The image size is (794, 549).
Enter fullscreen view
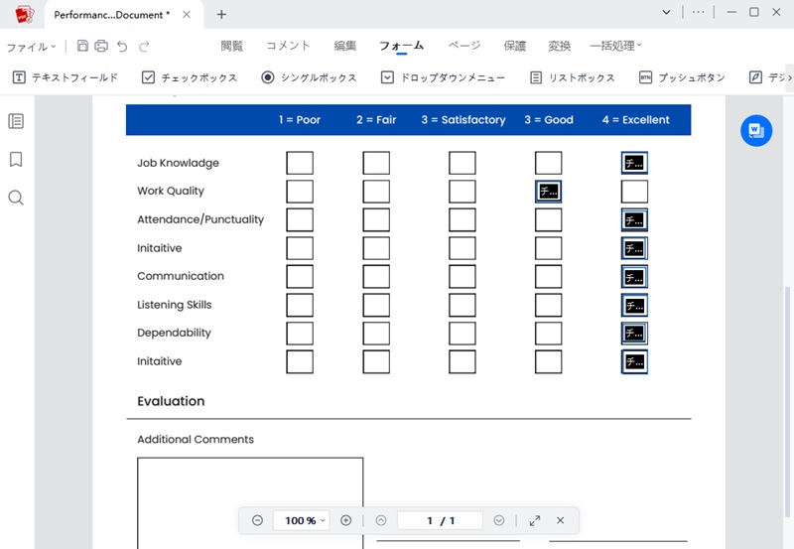pos(535,520)
